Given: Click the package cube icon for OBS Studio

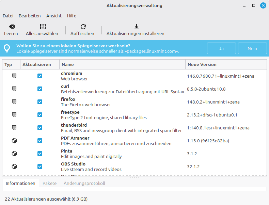Looking at the screenshot, I should [14, 167].
